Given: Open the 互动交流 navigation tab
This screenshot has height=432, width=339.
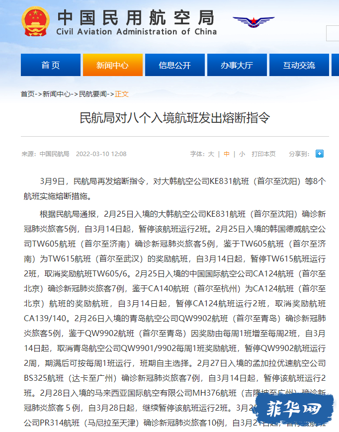Looking at the screenshot, I should click(x=299, y=65).
